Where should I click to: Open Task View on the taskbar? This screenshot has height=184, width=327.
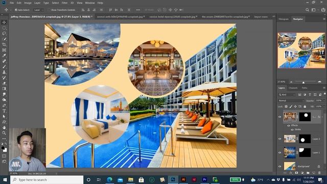pos(99,179)
